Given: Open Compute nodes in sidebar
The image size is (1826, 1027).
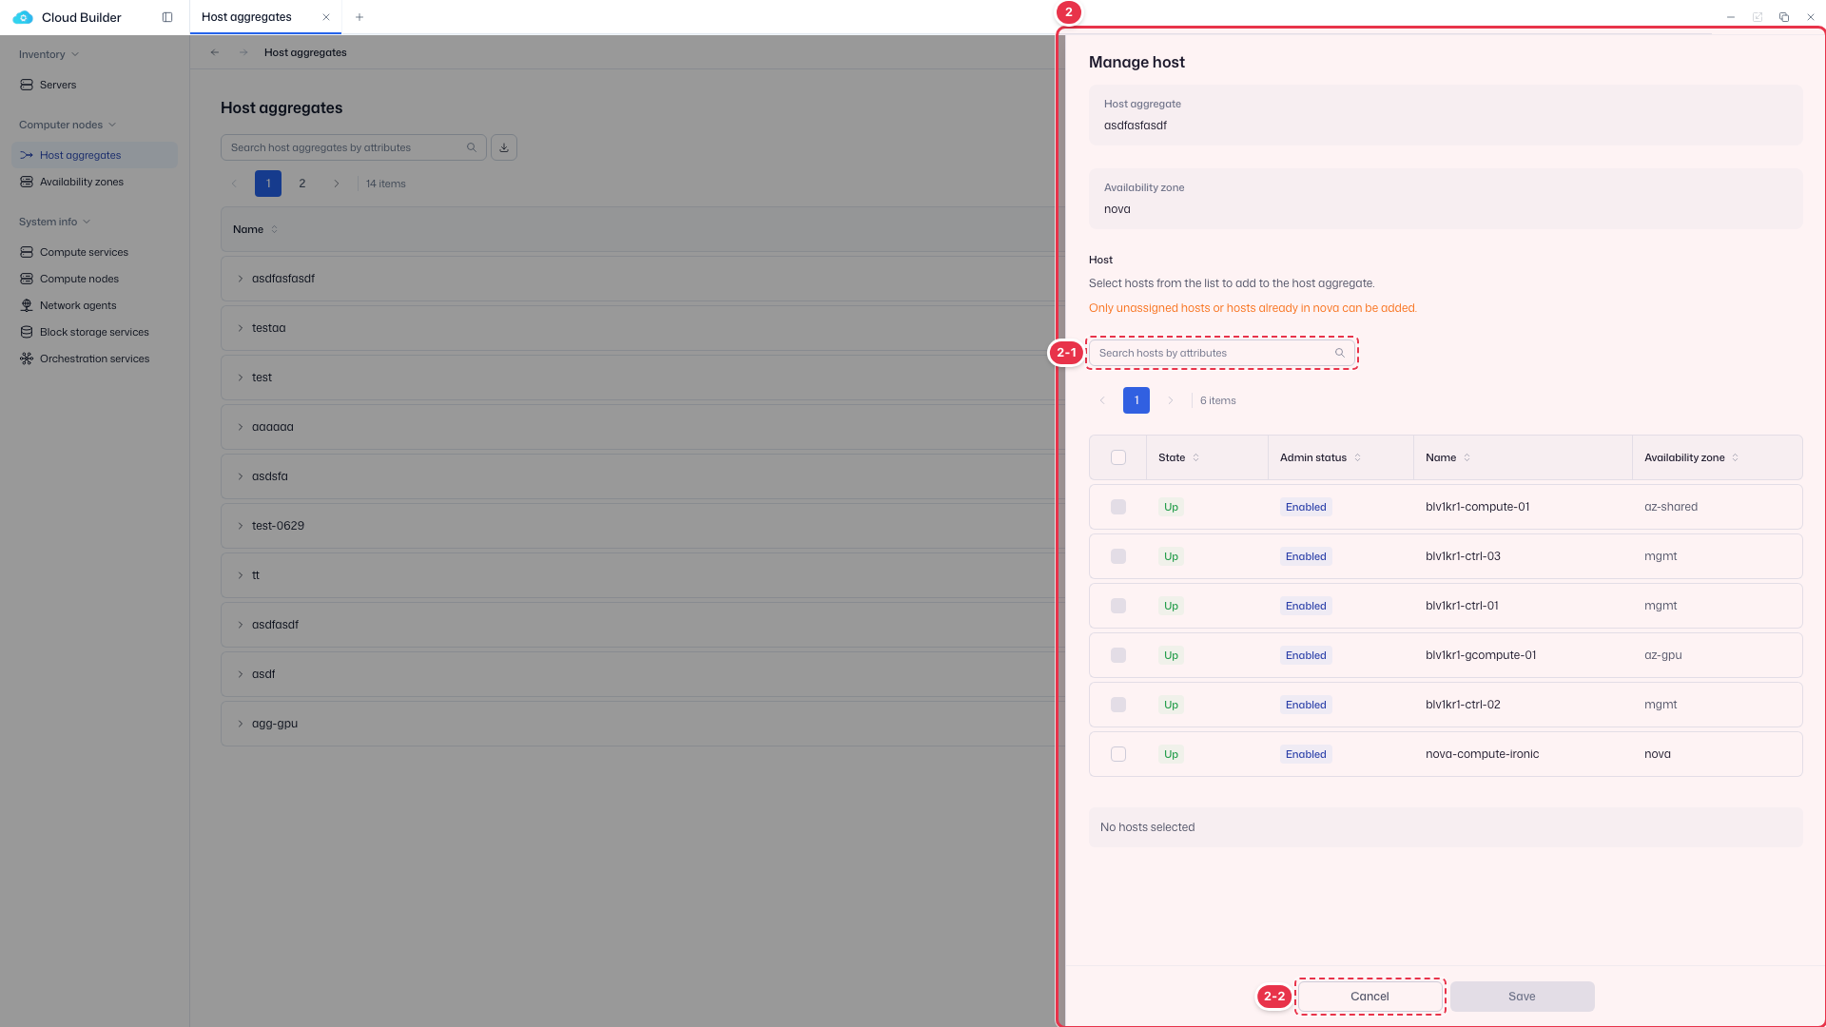Looking at the screenshot, I should tap(94, 279).
